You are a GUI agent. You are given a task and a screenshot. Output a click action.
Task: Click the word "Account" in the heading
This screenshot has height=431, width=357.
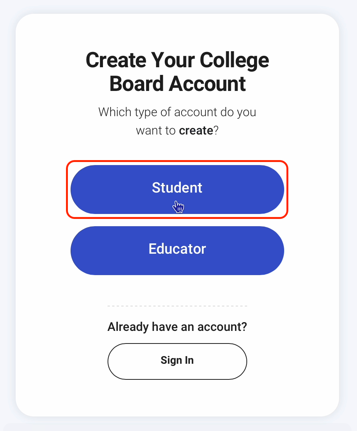coord(207,84)
